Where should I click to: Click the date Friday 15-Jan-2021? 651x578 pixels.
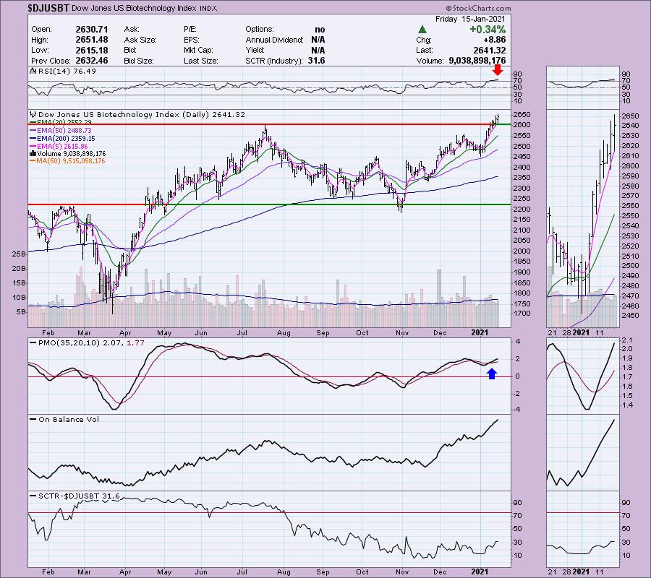pyautogui.click(x=470, y=19)
